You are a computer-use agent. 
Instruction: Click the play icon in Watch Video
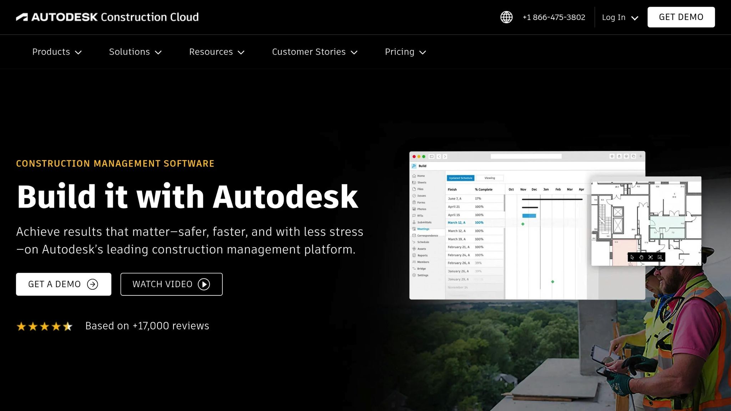point(204,284)
